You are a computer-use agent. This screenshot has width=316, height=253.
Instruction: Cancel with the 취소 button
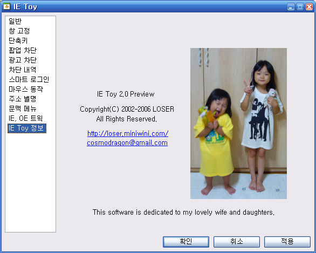[237, 242]
